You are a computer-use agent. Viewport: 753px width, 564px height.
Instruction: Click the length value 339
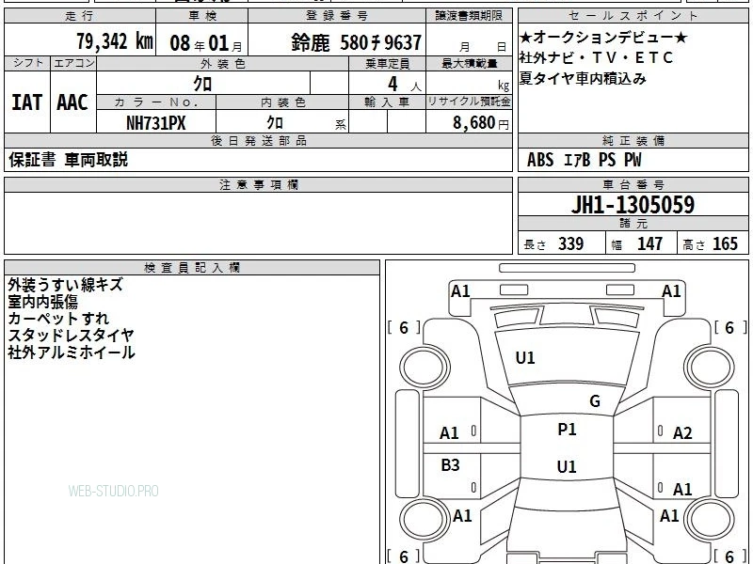click(x=570, y=243)
